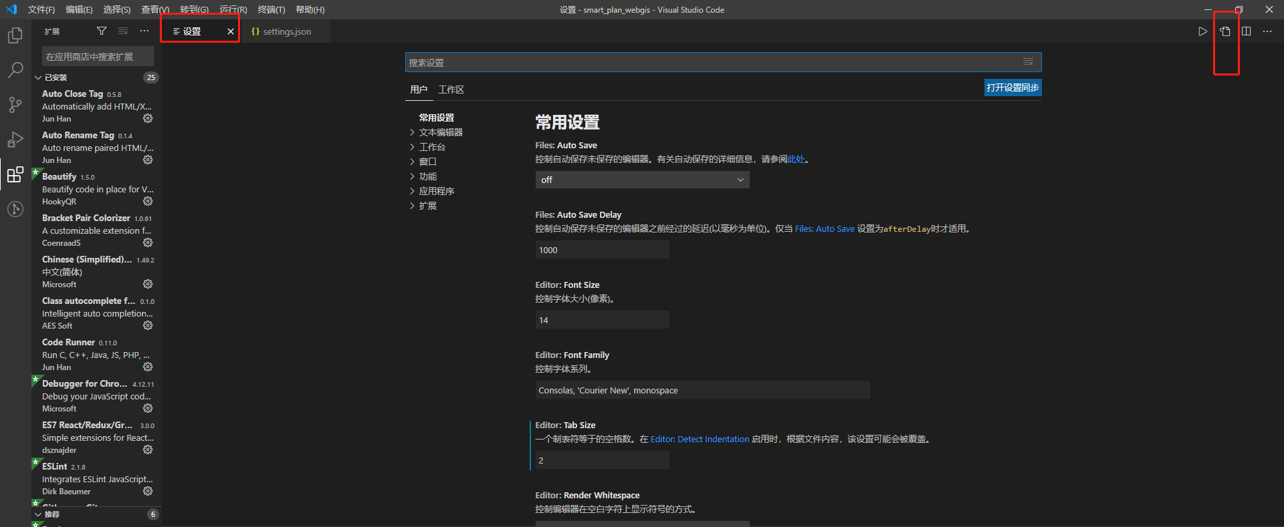
Task: Click the VS Code logo icon
Action: click(x=11, y=9)
